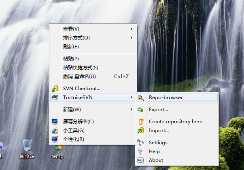This screenshot has height=170, width=244.
Task: Select 粘贴快捷方式(S) entry
Action: tap(93, 68)
